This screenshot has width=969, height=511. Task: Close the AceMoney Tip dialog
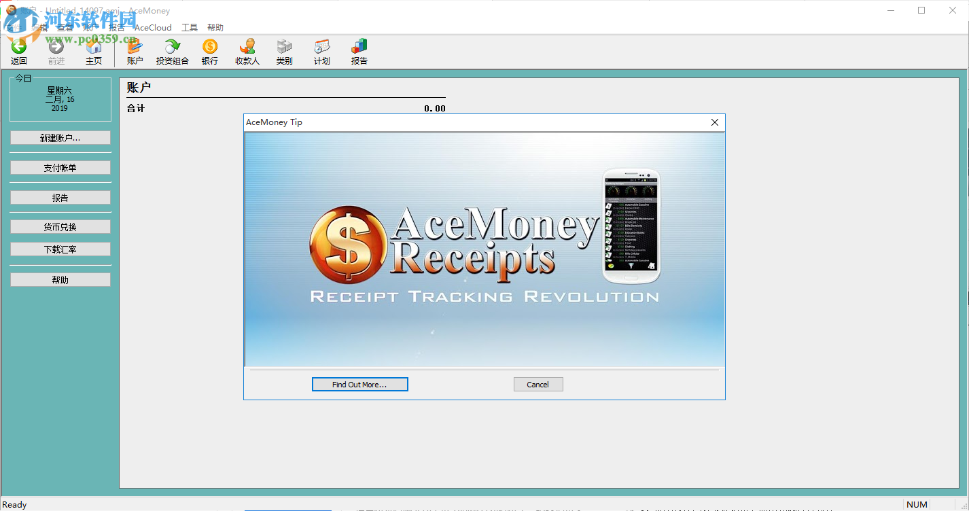[715, 122]
